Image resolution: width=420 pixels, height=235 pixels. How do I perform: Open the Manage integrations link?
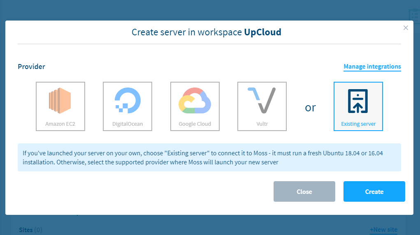tap(372, 67)
